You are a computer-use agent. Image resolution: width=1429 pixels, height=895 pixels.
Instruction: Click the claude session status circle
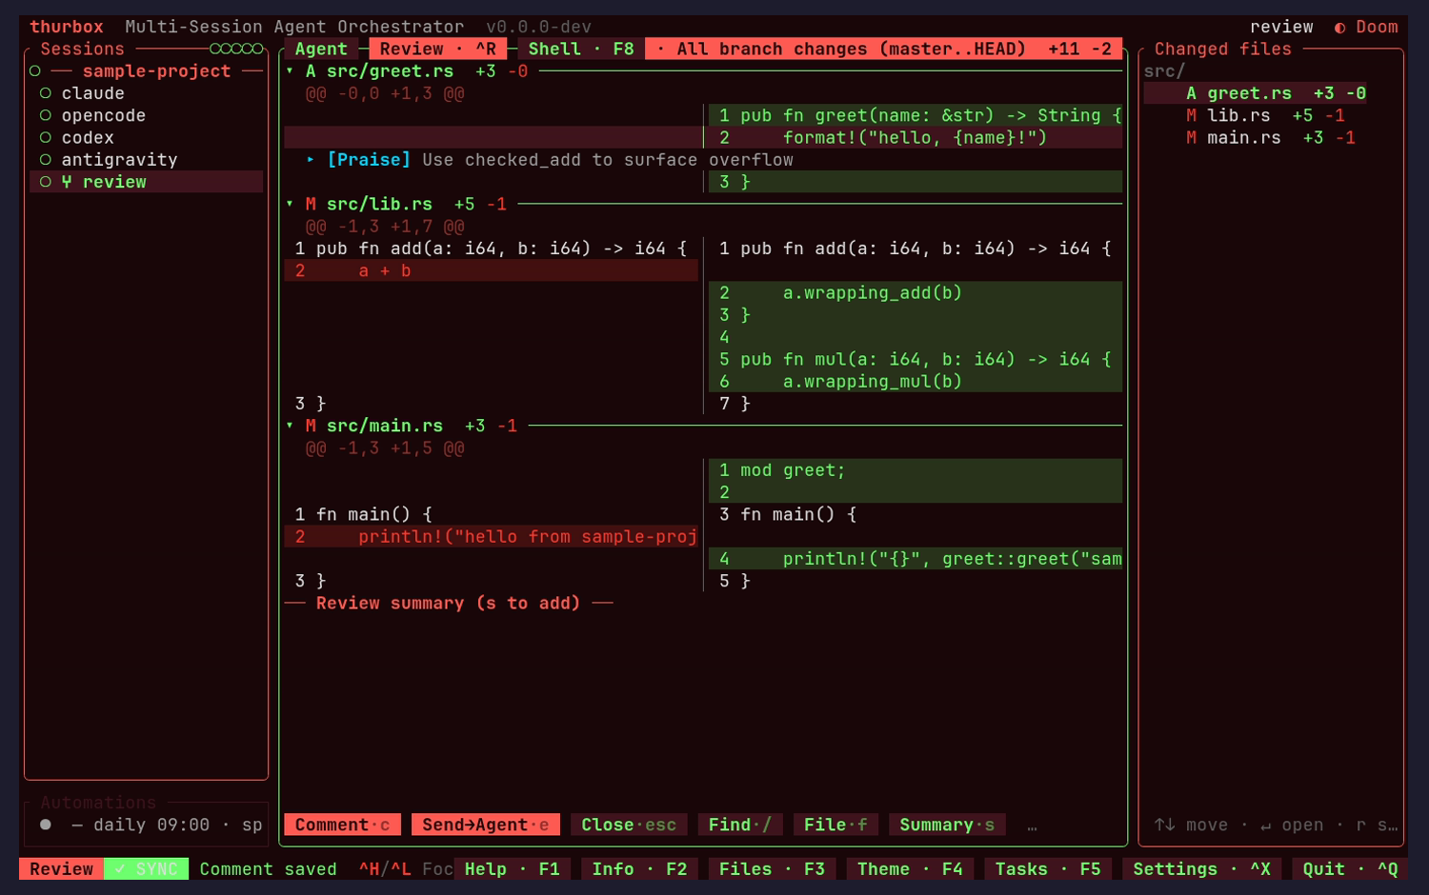46,93
